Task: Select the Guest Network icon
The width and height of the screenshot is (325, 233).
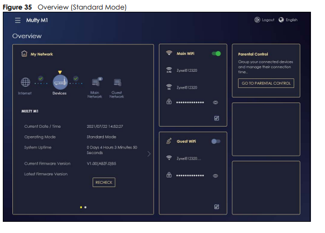Action: (x=117, y=82)
